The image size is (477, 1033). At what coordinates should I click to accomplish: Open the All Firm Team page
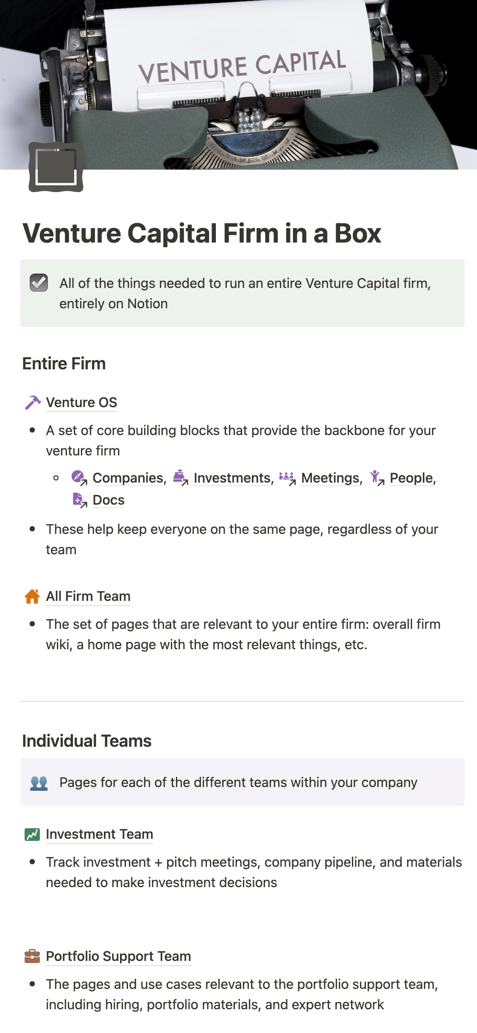(88, 596)
